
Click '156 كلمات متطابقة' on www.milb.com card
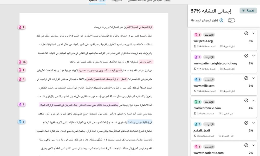pos(206,91)
